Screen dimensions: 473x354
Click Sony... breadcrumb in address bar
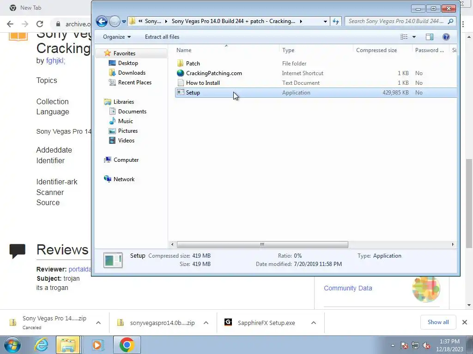(x=153, y=21)
